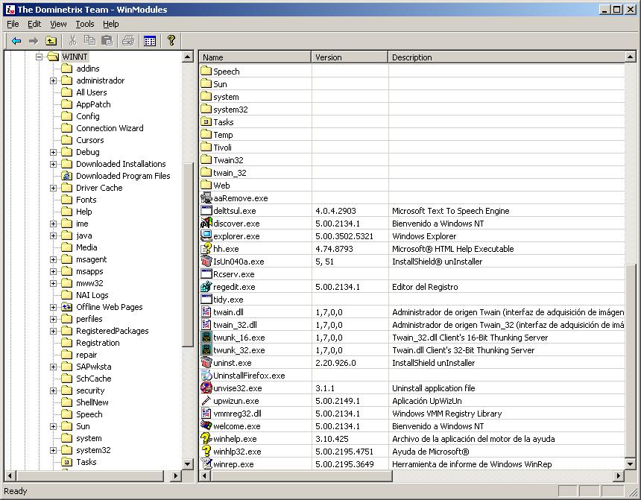
Task: Select the upwizun.exe icon
Action: 206,401
